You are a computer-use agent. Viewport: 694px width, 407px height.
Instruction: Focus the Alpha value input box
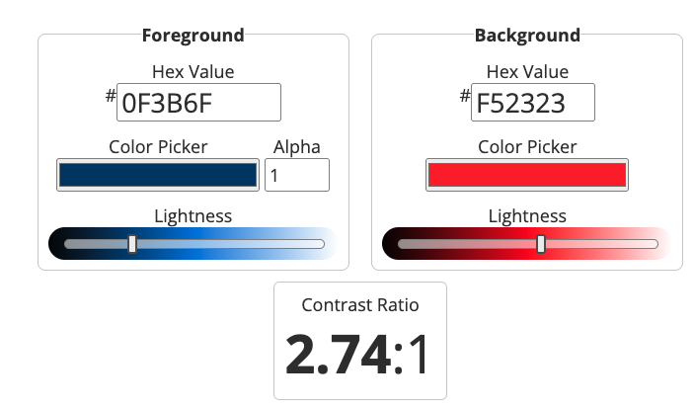tap(296, 175)
